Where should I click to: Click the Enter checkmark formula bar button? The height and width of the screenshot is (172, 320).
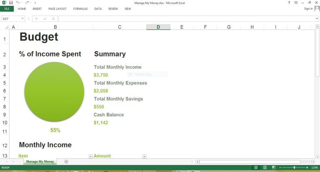point(45,19)
